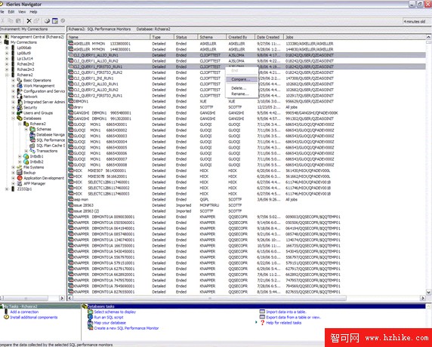Viewport: 432px width, 347px height.
Task: Expand the Basic Operations node
Action: [x=14, y=81]
